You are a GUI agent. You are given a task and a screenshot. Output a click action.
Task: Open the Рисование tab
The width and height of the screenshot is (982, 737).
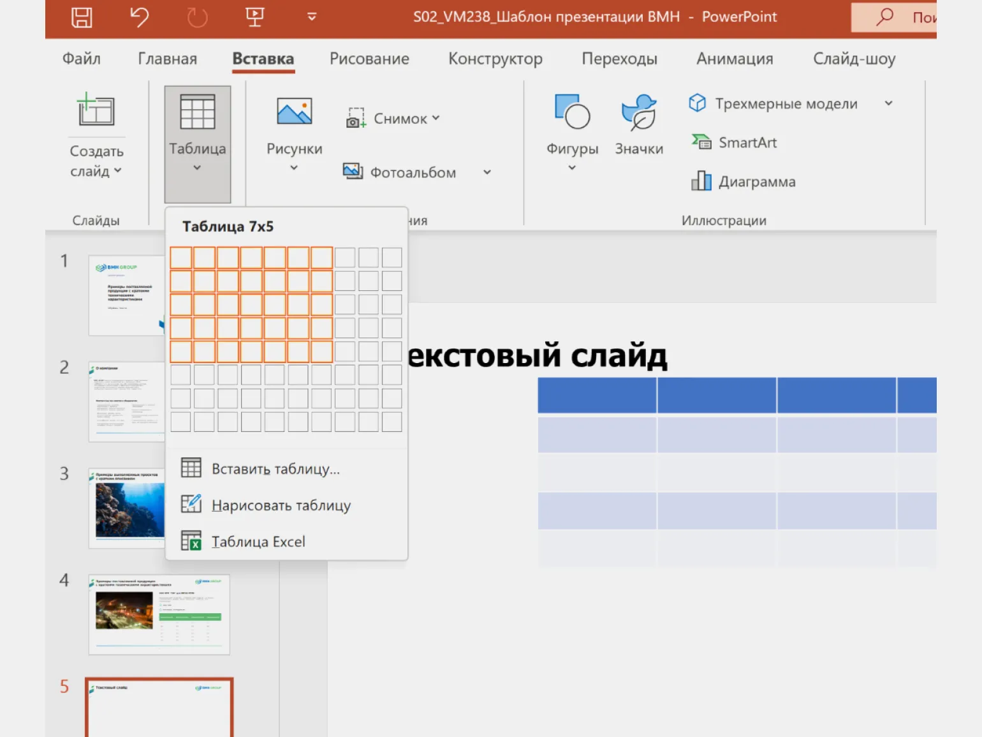[x=369, y=59]
